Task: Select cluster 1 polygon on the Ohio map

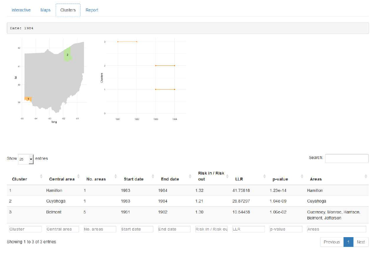Action: point(28,98)
